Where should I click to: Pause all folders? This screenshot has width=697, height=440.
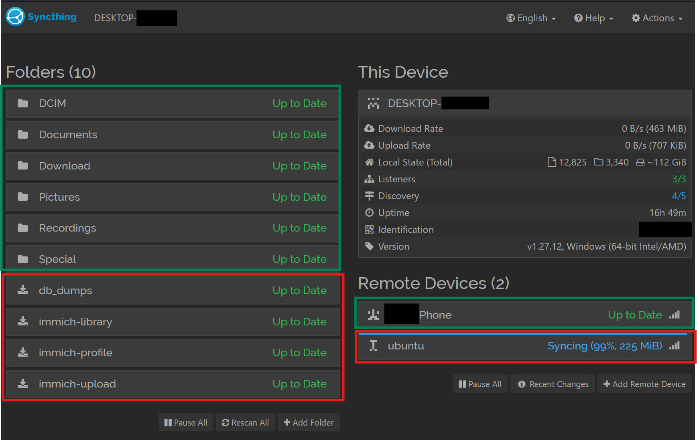coord(186,422)
